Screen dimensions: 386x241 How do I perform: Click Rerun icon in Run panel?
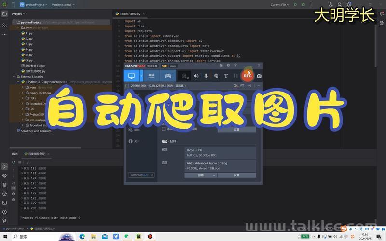[14, 162]
